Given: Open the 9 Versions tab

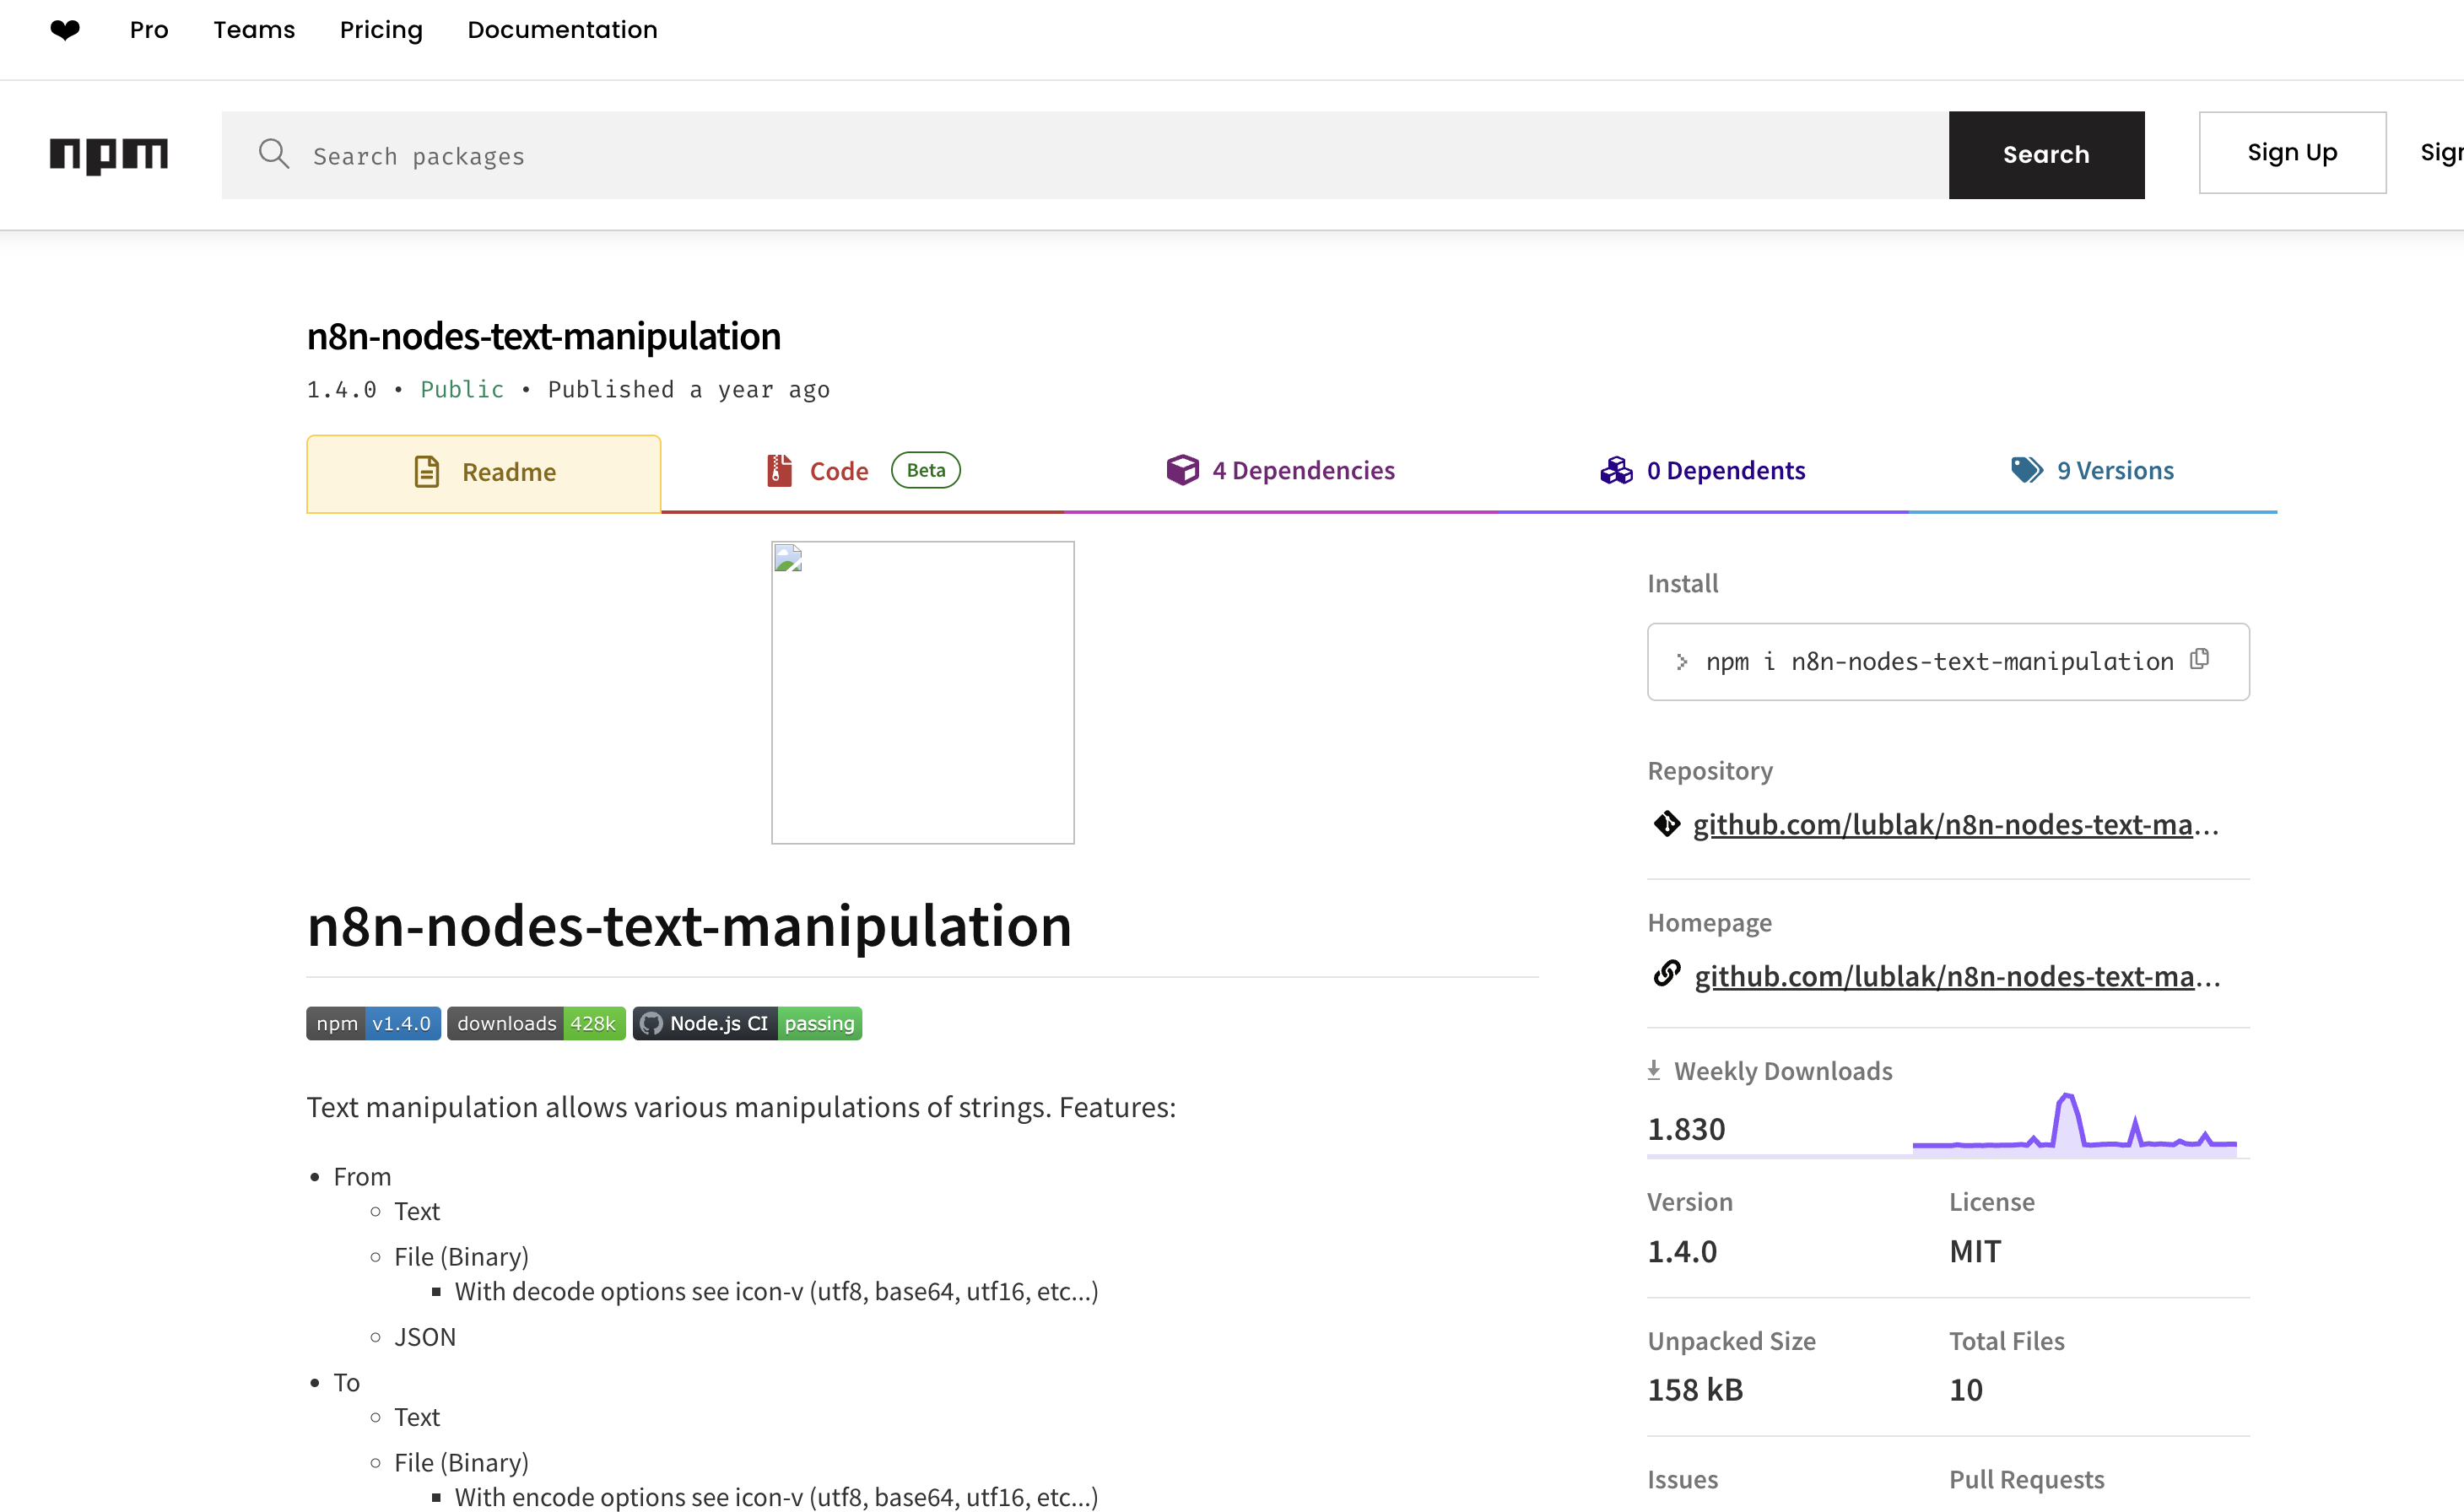Looking at the screenshot, I should (x=2114, y=470).
